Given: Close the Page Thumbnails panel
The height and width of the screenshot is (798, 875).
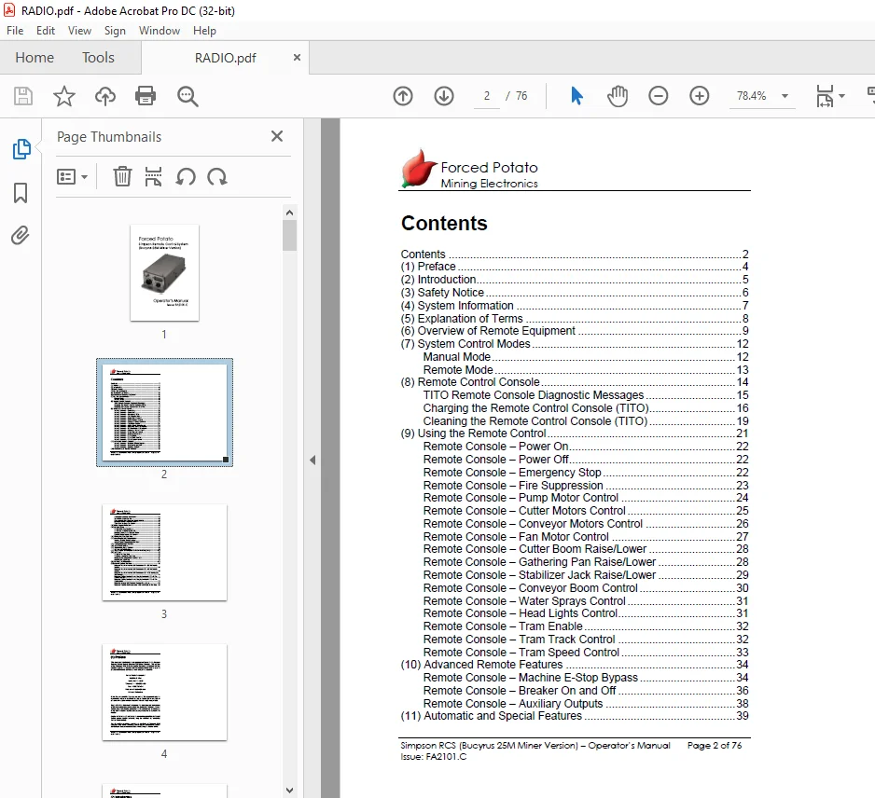Looking at the screenshot, I should (x=277, y=136).
